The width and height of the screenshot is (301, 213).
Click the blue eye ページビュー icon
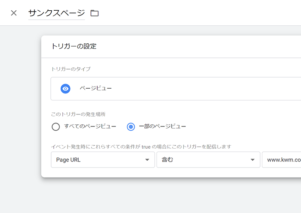point(65,89)
